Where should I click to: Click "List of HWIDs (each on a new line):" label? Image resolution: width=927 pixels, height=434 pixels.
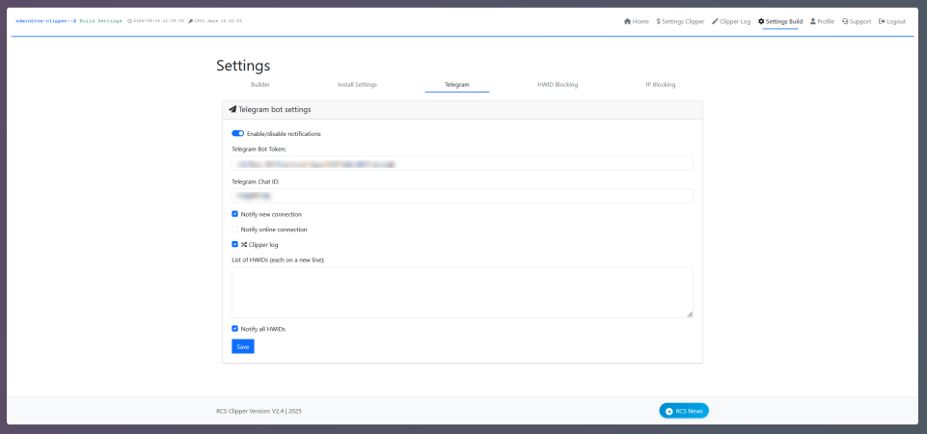279,259
